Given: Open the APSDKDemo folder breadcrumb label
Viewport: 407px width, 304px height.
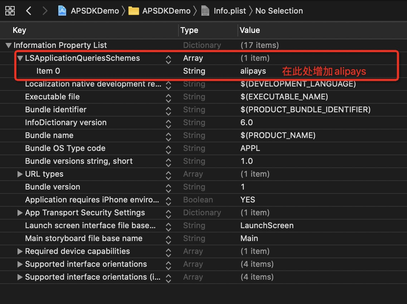Looking at the screenshot, I should (166, 11).
